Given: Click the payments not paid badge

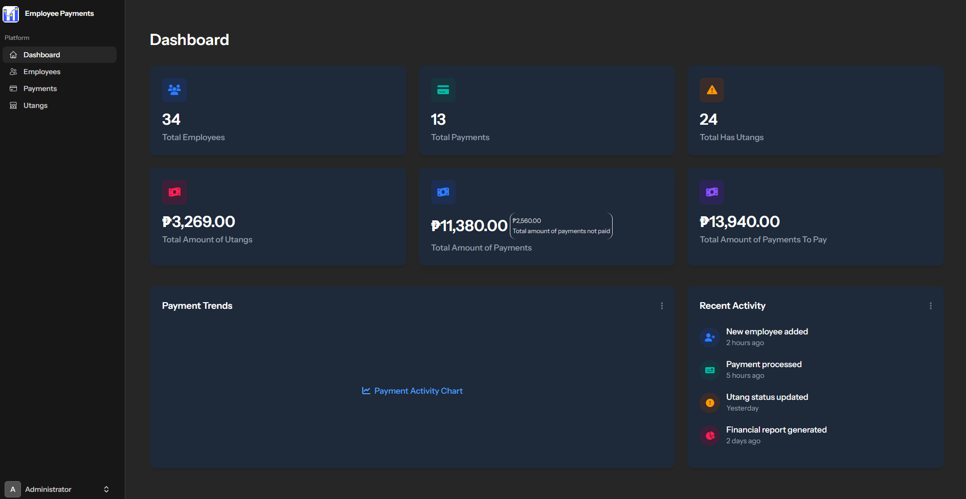Looking at the screenshot, I should click(x=561, y=226).
